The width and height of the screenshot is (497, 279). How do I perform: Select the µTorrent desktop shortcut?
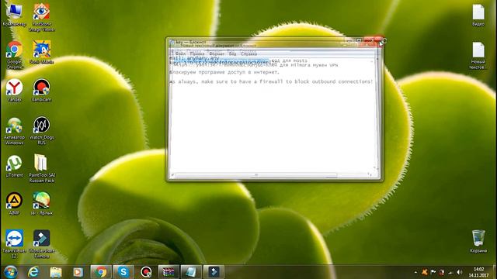[x=14, y=166]
